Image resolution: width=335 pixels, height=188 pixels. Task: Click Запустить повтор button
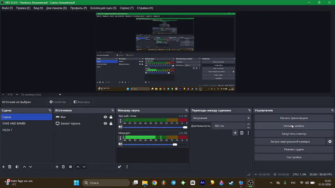[294, 134]
